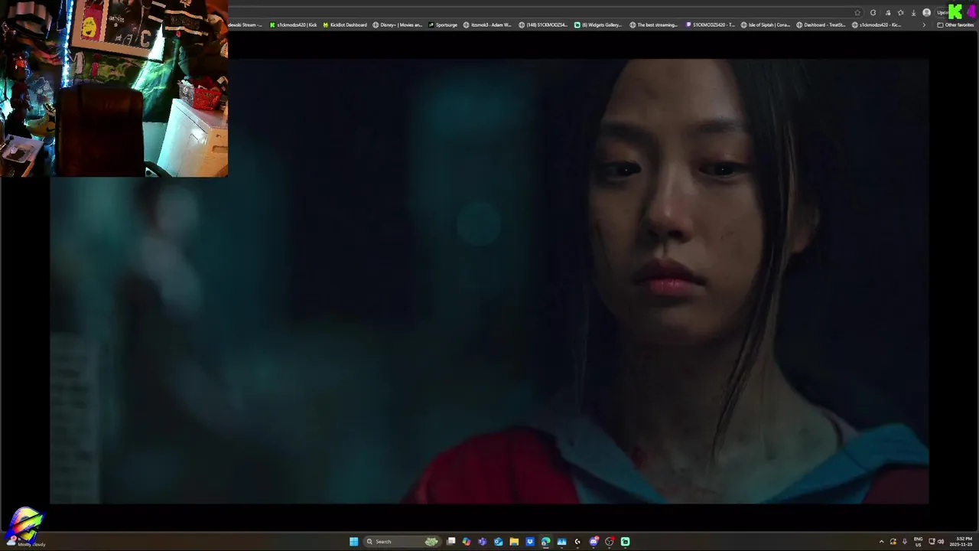Viewport: 979px width, 551px height.
Task: Click the favorite star icon in address bar
Action: point(857,13)
